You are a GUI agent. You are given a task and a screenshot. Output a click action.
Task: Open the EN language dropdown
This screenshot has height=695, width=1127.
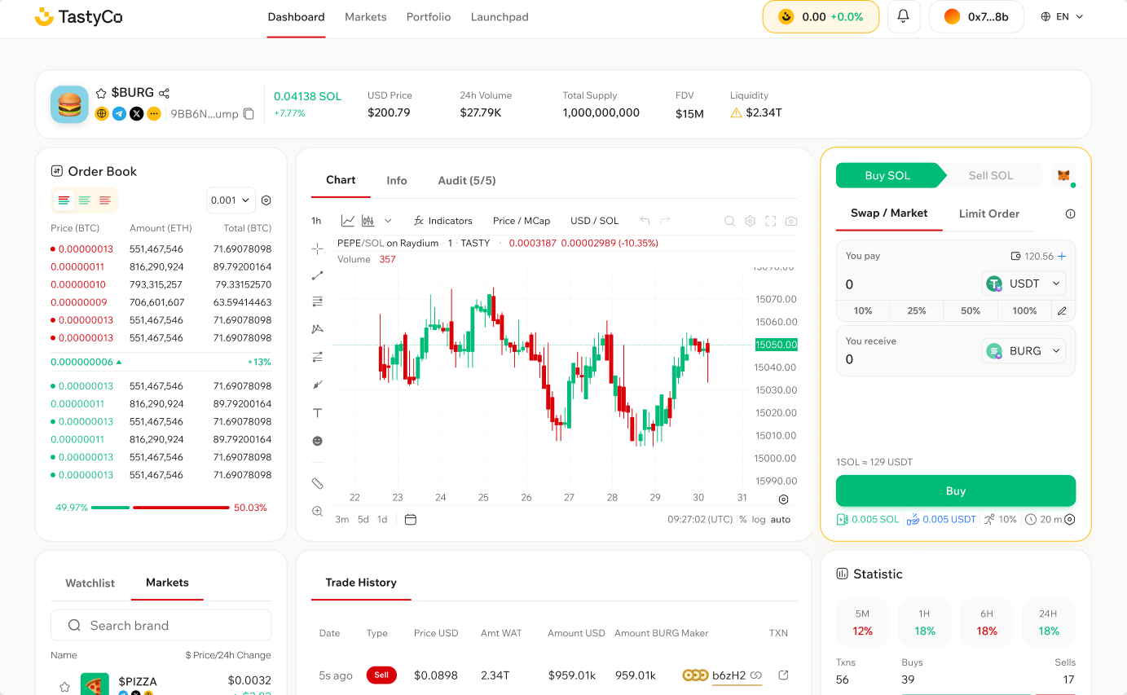pyautogui.click(x=1062, y=16)
